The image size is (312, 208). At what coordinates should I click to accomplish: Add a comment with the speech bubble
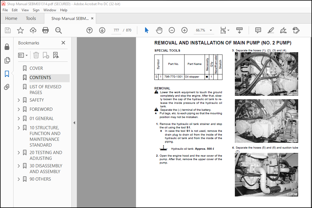tap(258, 30)
